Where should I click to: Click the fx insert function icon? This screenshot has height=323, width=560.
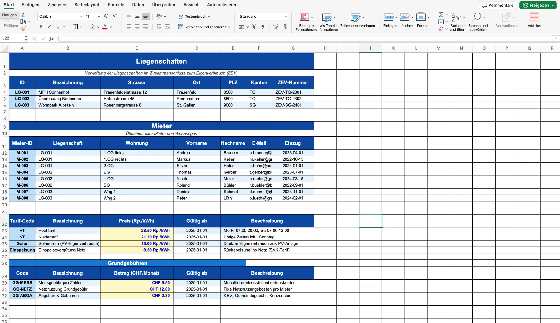tap(52, 38)
